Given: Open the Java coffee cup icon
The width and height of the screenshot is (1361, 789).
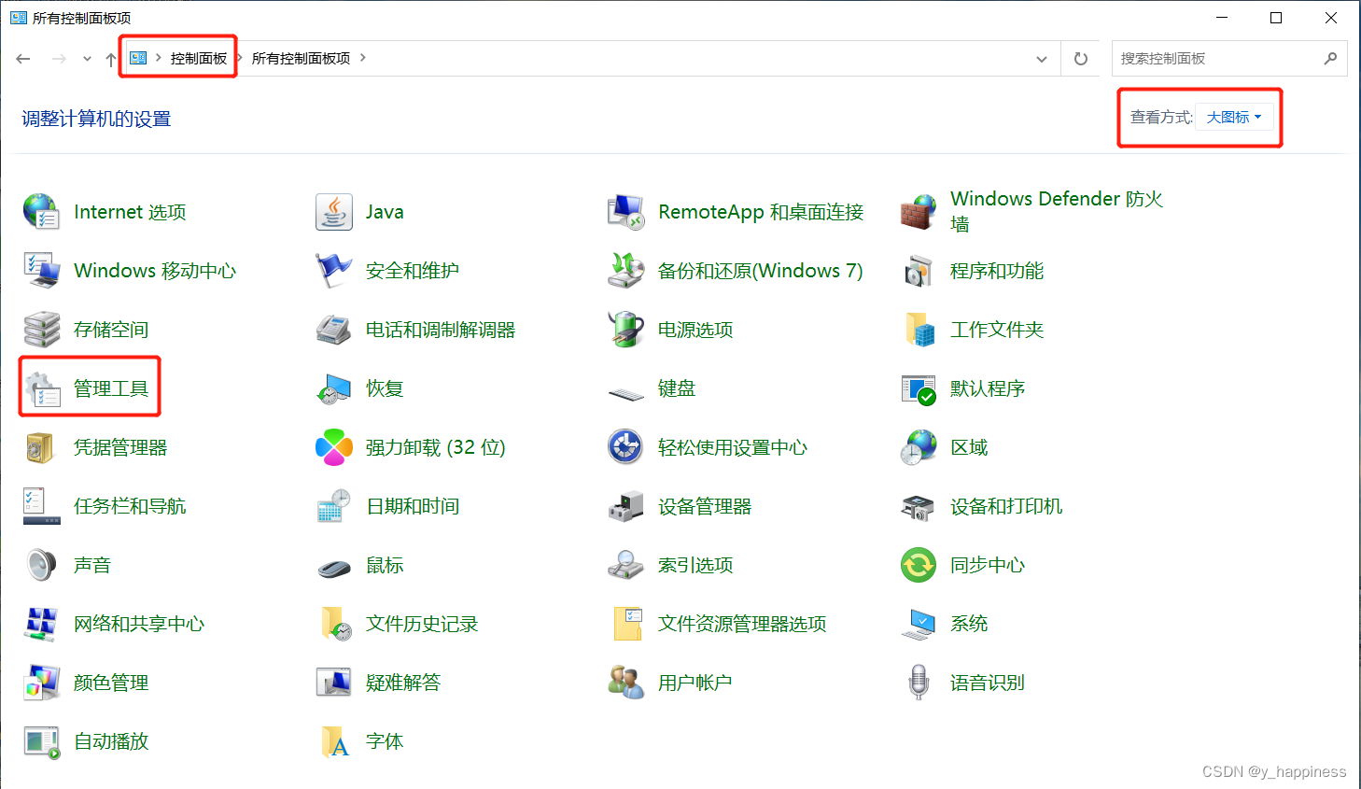Looking at the screenshot, I should (x=333, y=212).
